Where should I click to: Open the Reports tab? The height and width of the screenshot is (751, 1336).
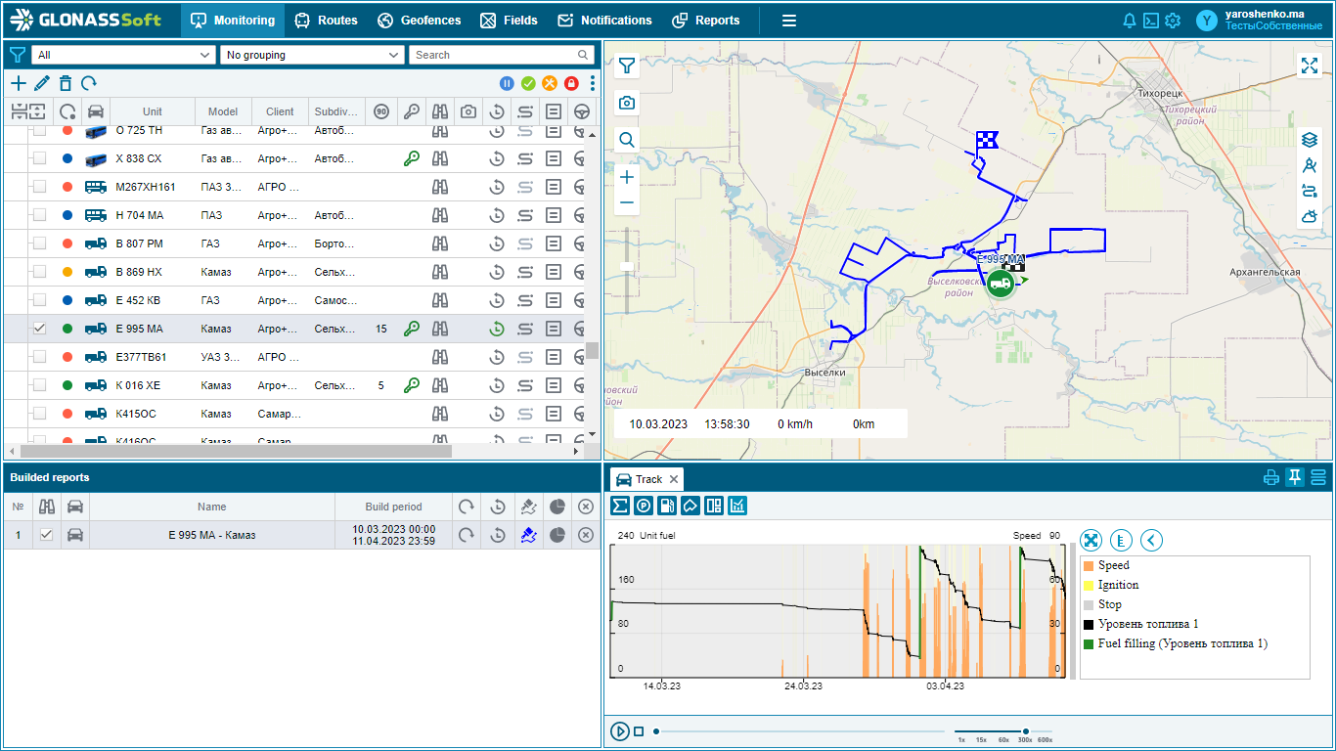706,21
